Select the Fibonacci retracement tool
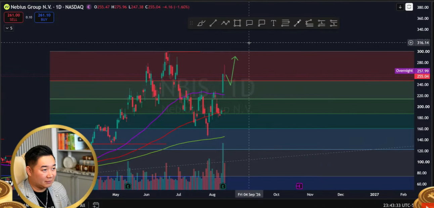 [309, 23]
